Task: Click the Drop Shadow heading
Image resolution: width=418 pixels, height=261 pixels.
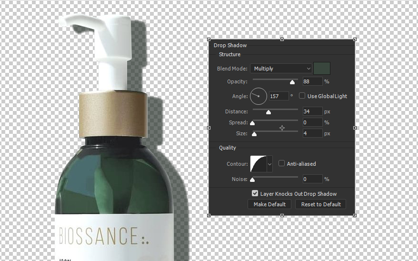Action: (230, 45)
